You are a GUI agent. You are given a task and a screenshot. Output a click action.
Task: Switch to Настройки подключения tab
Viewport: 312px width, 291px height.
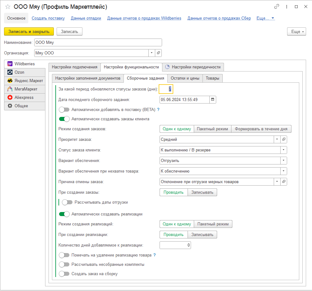[75, 67]
